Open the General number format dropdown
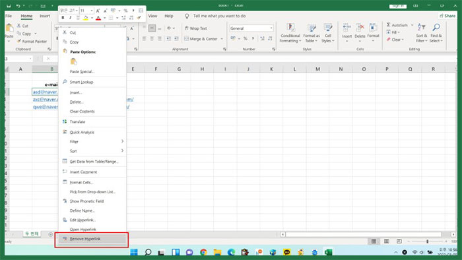The width and height of the screenshot is (462, 260). (x=271, y=28)
